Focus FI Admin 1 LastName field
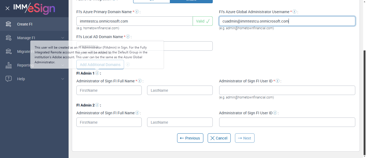The image size is (366, 158). [180, 90]
